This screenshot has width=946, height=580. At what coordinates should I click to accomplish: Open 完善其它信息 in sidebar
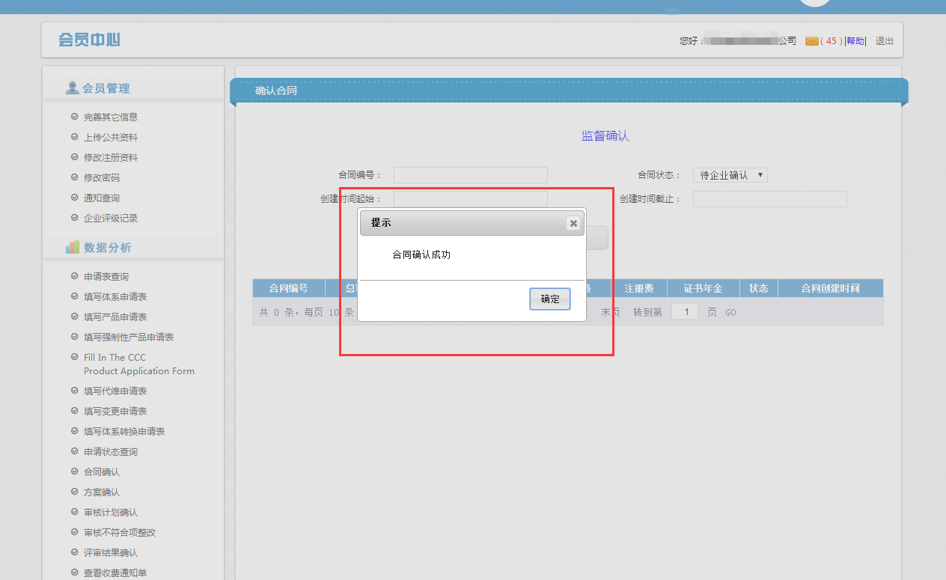110,117
